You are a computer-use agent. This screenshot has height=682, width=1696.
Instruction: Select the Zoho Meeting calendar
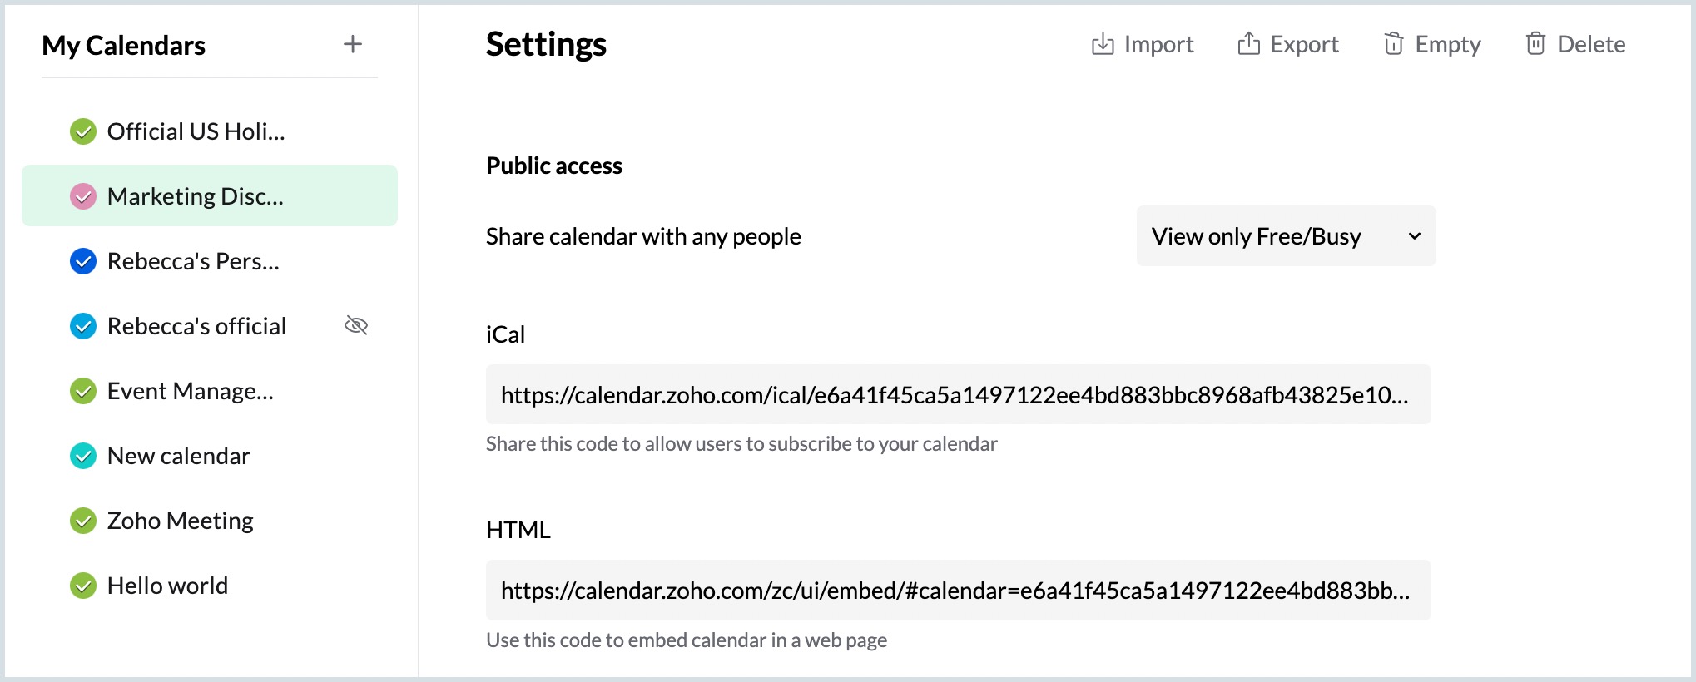[x=180, y=521]
